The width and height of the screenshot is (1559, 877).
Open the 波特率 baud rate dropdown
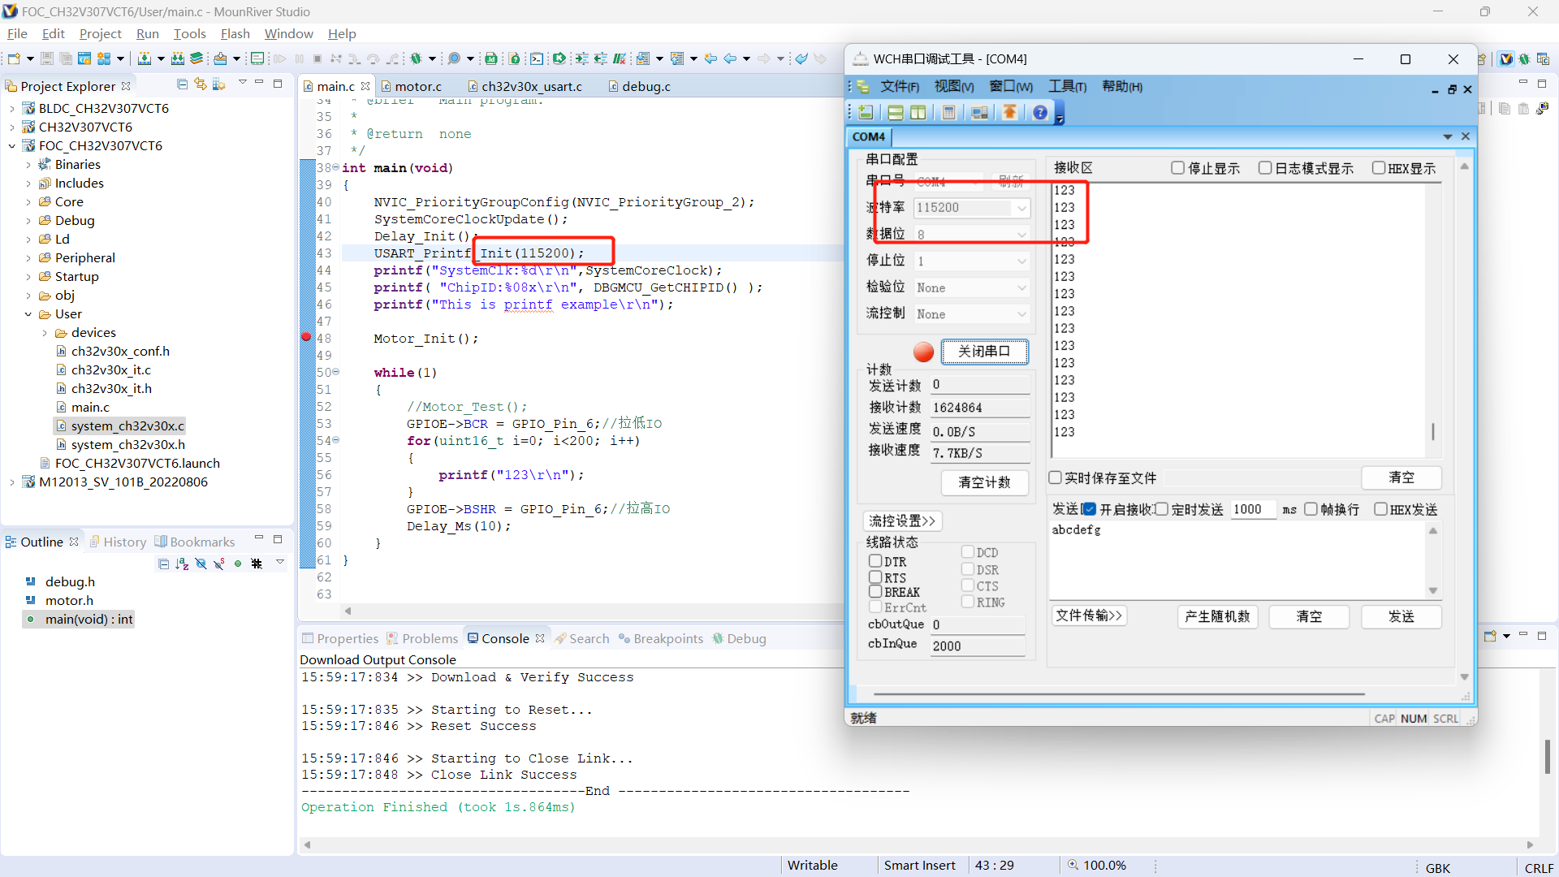[x=1021, y=208]
